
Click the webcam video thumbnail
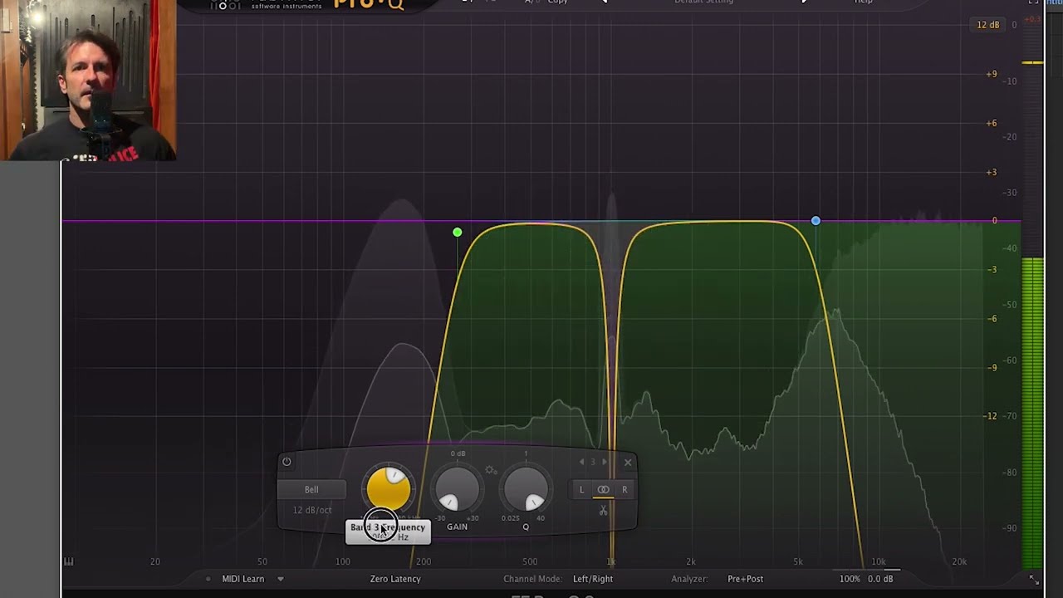88,80
